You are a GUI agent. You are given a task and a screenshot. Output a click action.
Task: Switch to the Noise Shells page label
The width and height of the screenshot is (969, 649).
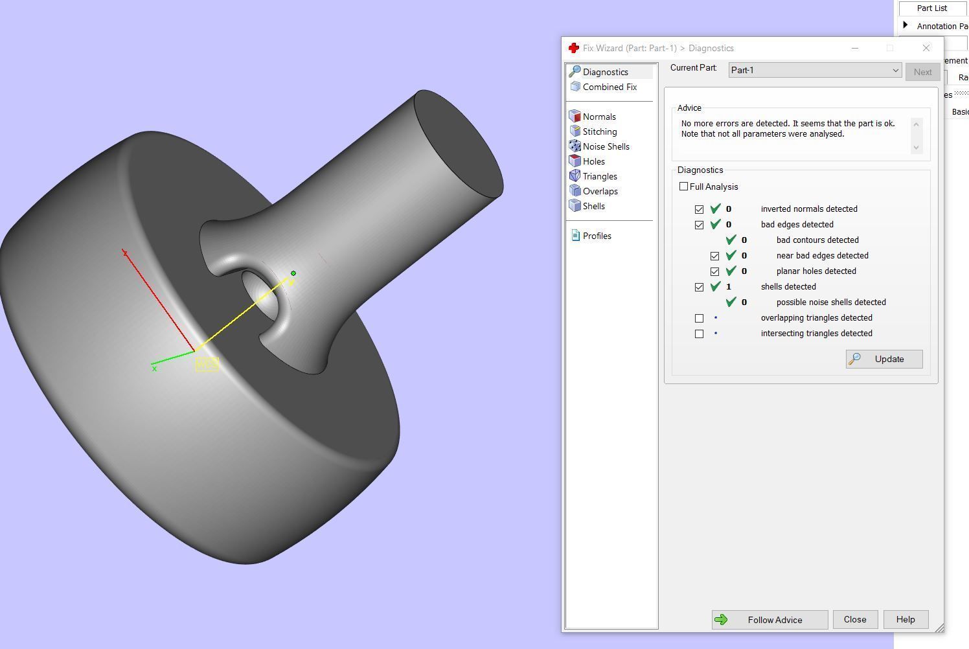606,146
